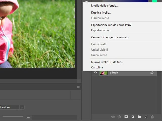The height and width of the screenshot is (121, 162).
Task: Click the disabled 'Unisci livelli' entry
Action: 99,44
